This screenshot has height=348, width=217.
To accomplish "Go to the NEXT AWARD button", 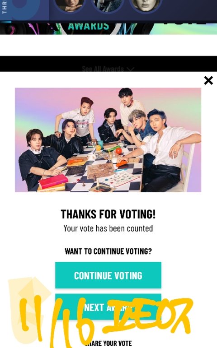I will point(108,307).
